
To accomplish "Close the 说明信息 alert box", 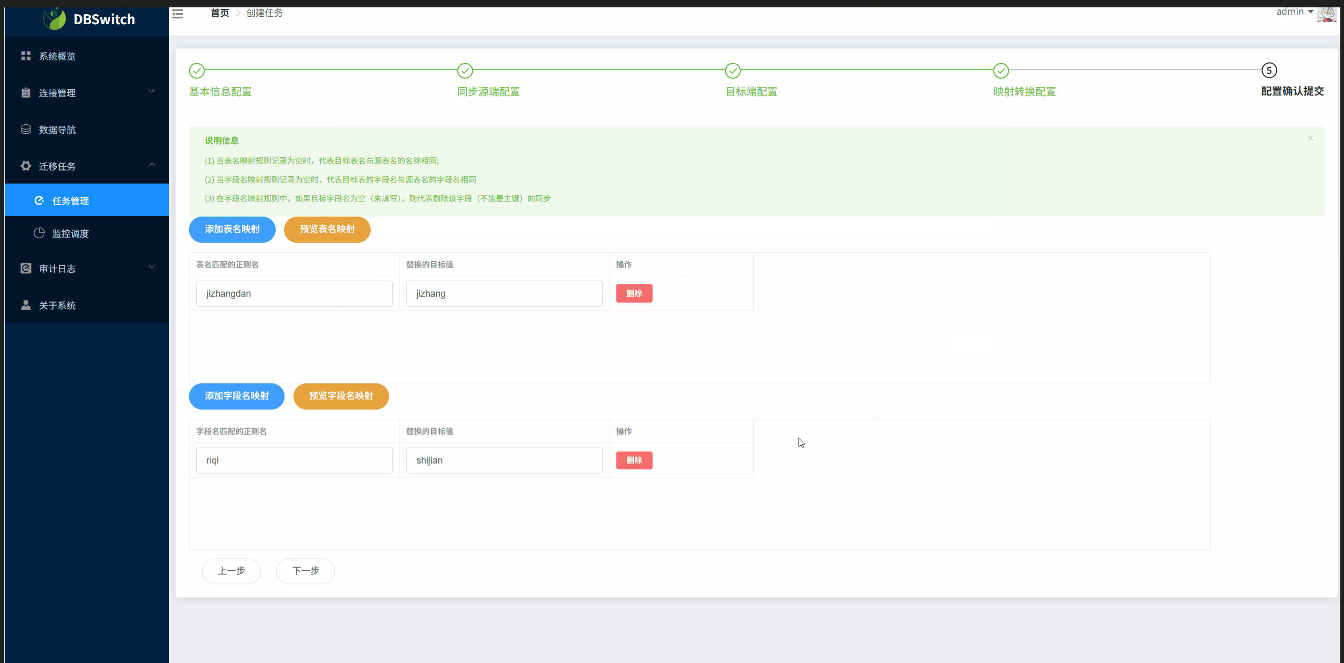I will click(x=1310, y=138).
